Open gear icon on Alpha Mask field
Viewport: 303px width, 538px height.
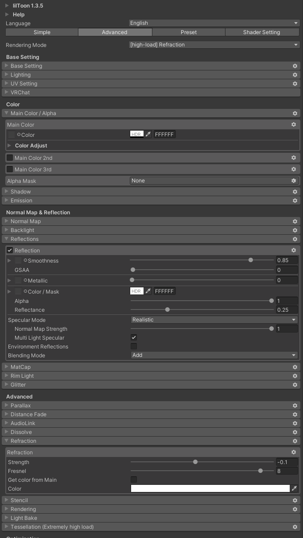tap(293, 181)
